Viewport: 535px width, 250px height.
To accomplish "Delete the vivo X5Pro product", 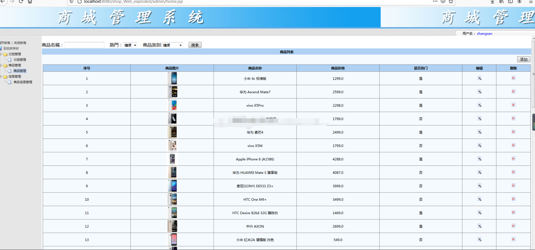I will tap(513, 105).
